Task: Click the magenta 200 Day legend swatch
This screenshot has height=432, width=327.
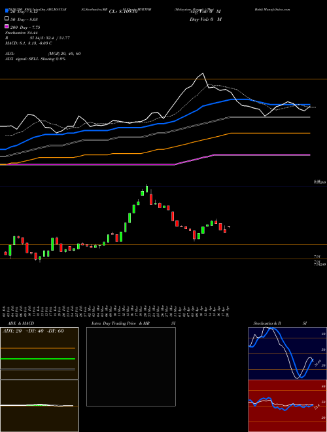Action: tap(7, 26)
